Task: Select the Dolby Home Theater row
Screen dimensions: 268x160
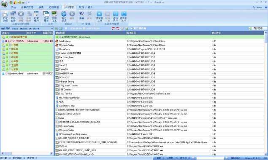Action: [160, 85]
